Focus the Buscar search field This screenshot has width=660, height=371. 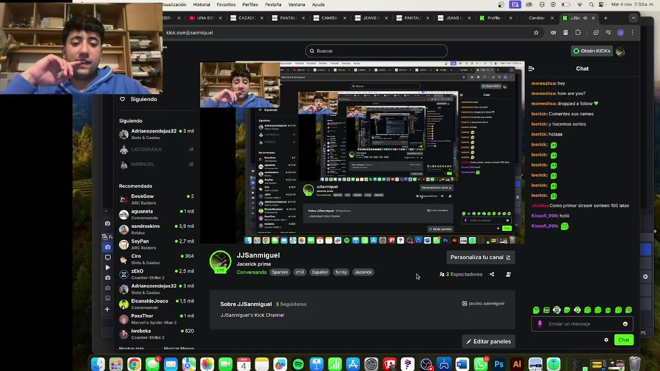tap(376, 51)
